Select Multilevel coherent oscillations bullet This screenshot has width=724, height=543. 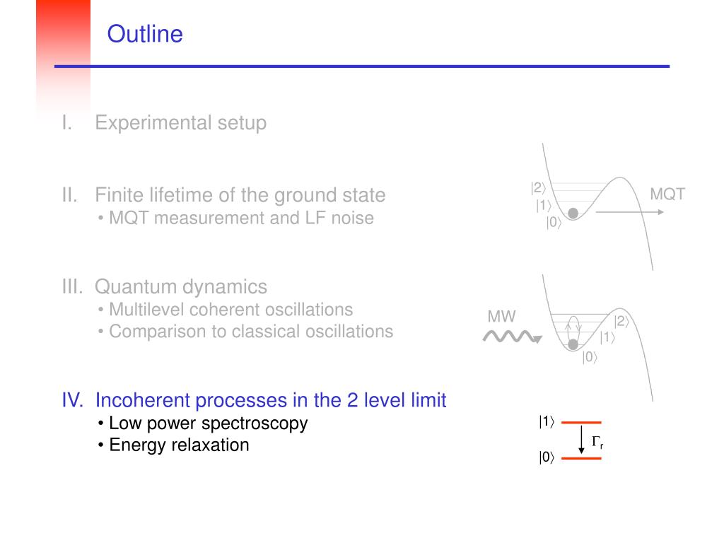[x=231, y=310]
